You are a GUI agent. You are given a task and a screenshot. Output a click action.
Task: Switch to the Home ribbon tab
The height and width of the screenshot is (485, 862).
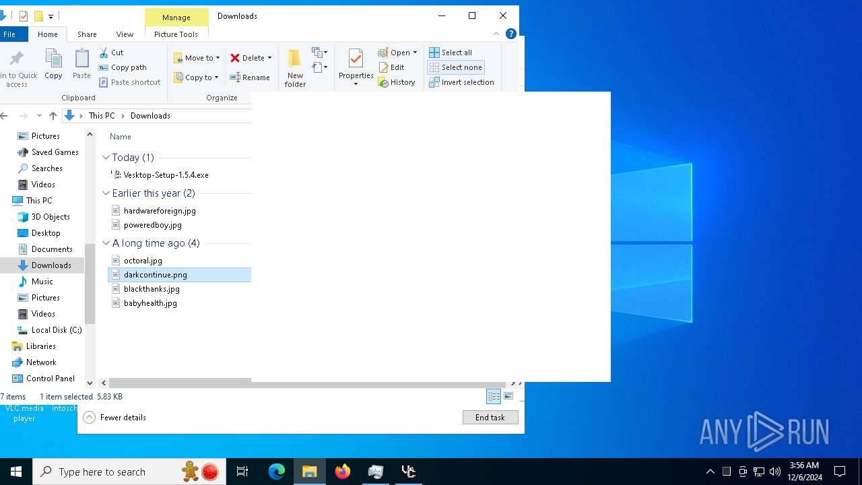coord(48,34)
